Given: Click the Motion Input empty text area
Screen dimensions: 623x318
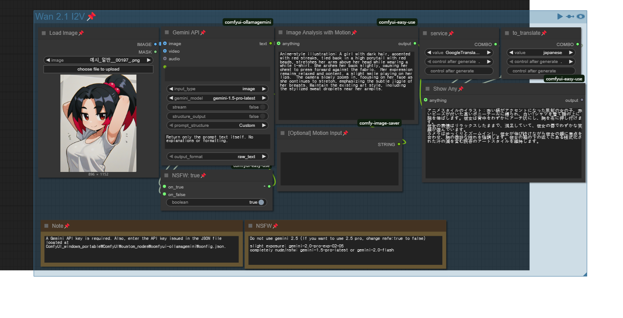Looking at the screenshot, I should tap(339, 169).
